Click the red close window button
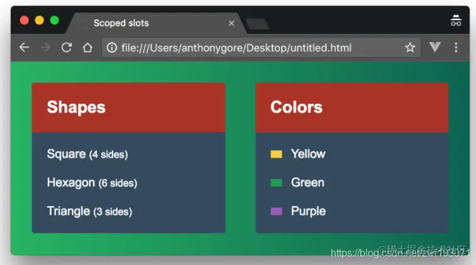The image size is (476, 265). [x=25, y=20]
